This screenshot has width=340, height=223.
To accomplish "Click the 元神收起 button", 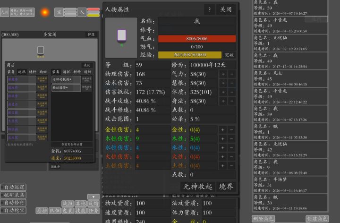I will tap(198, 187).
